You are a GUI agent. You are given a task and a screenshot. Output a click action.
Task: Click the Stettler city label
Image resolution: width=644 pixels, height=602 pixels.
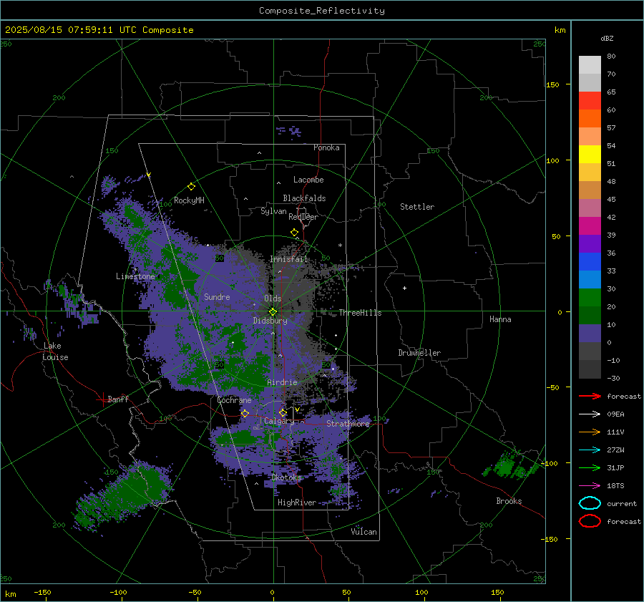417,207
